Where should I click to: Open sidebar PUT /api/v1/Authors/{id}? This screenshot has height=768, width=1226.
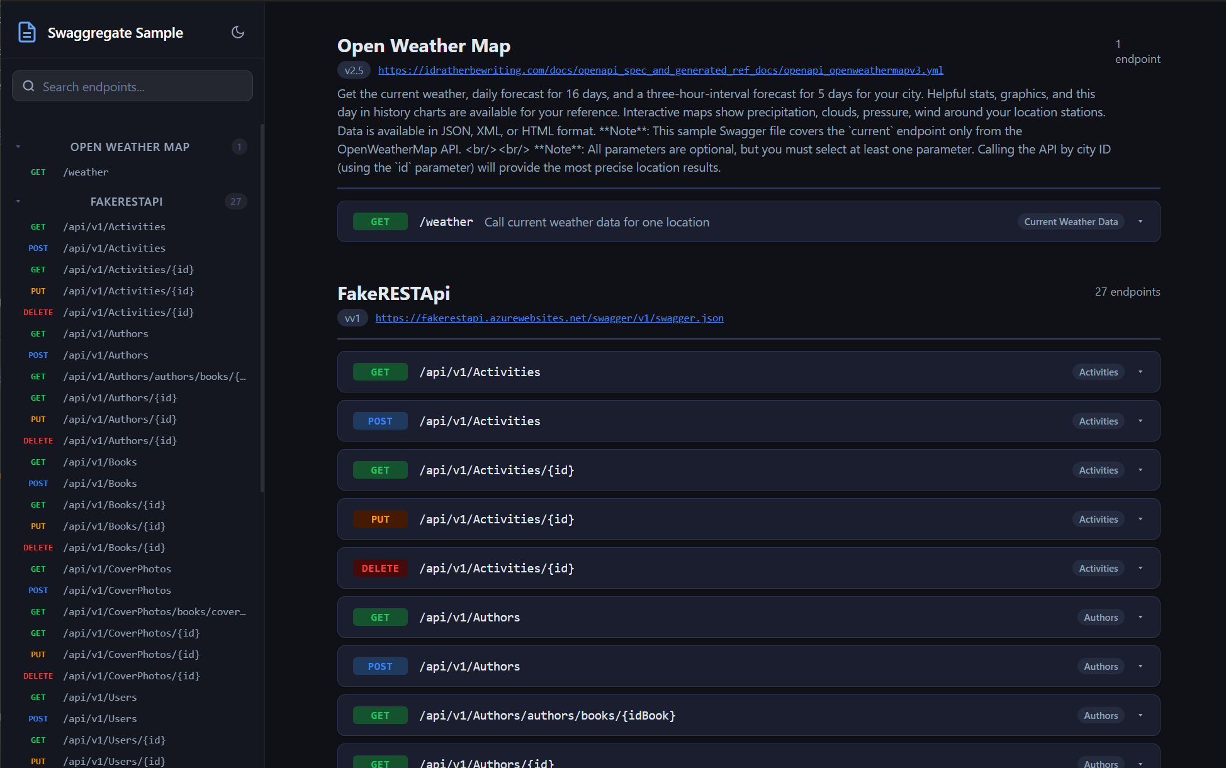132,419
